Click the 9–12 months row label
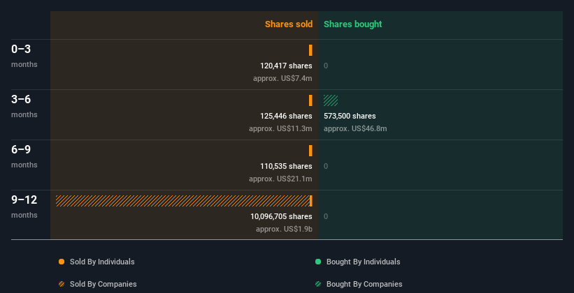 point(24,206)
